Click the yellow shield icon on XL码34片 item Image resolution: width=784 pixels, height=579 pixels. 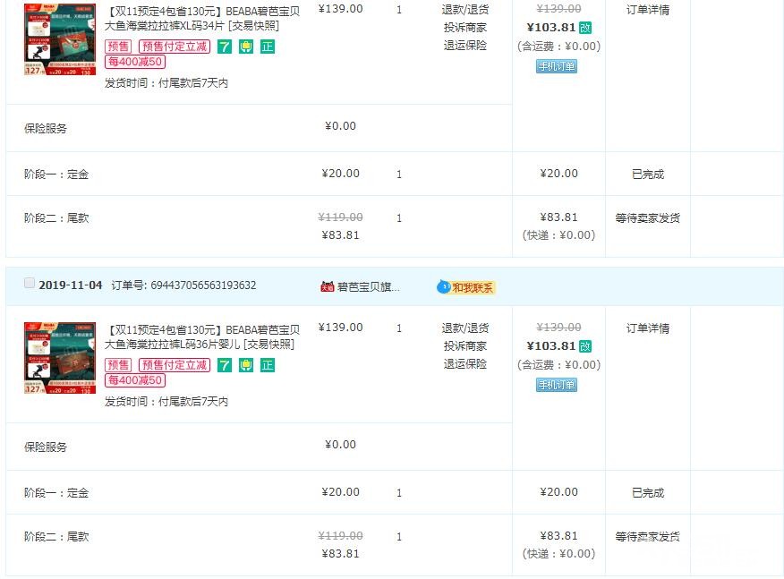(246, 47)
